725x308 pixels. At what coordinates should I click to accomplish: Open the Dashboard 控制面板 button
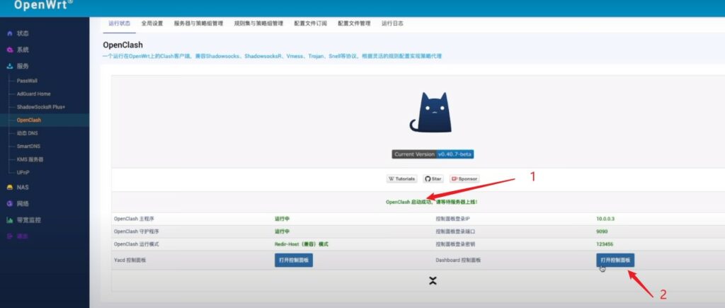(x=615, y=261)
